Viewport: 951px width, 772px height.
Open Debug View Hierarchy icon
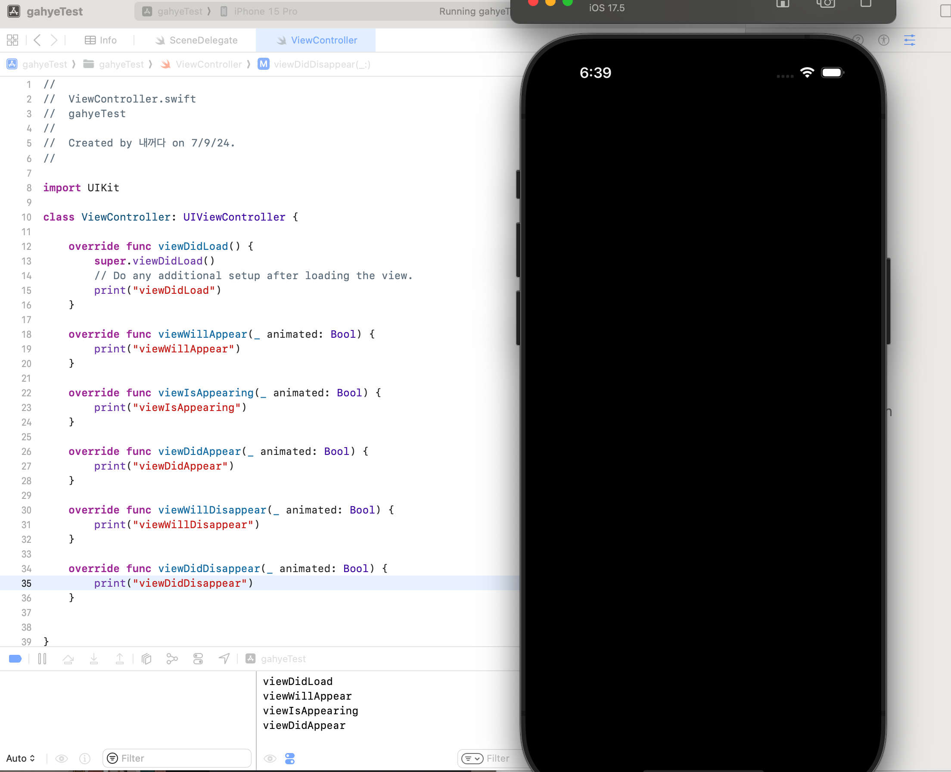[146, 659]
